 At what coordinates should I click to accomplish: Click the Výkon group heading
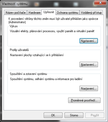14,26
